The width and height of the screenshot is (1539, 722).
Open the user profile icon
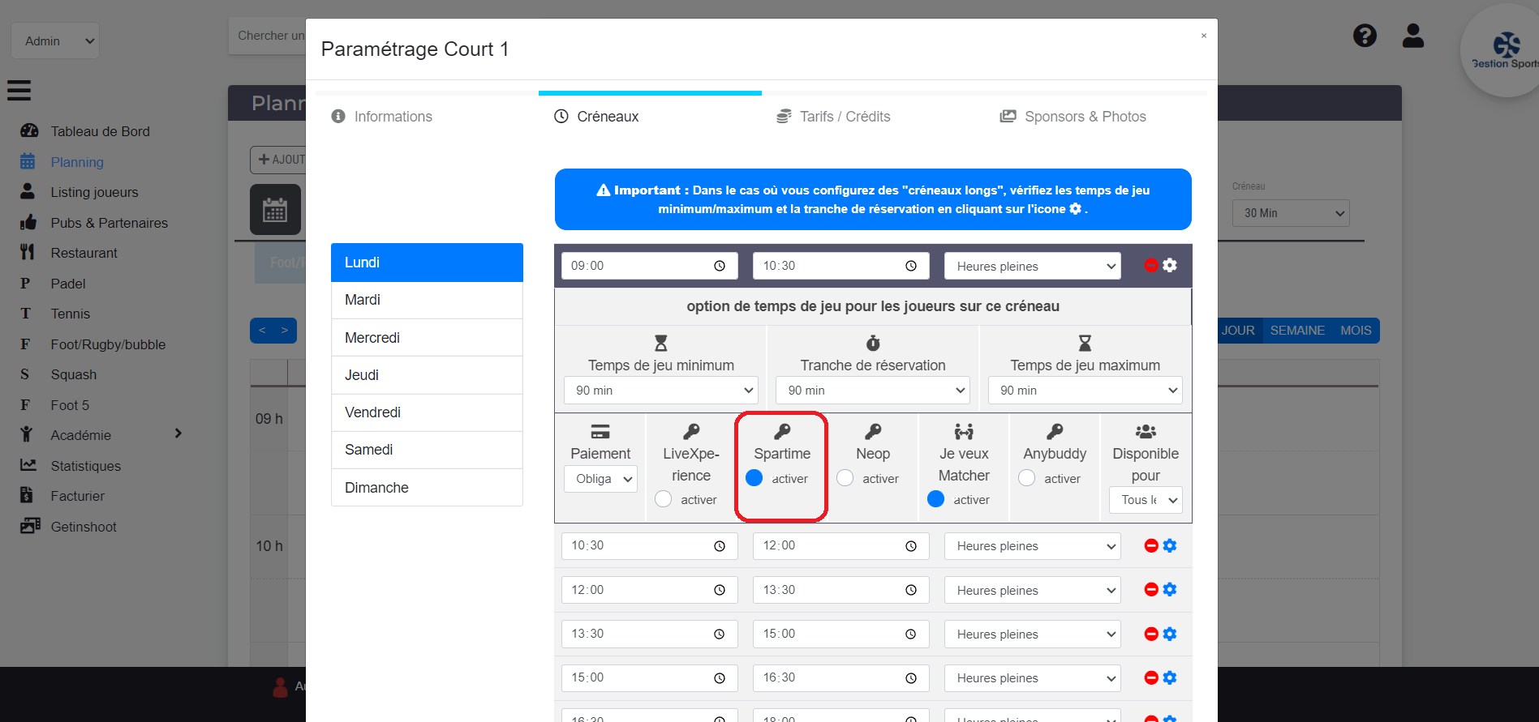1413,36
